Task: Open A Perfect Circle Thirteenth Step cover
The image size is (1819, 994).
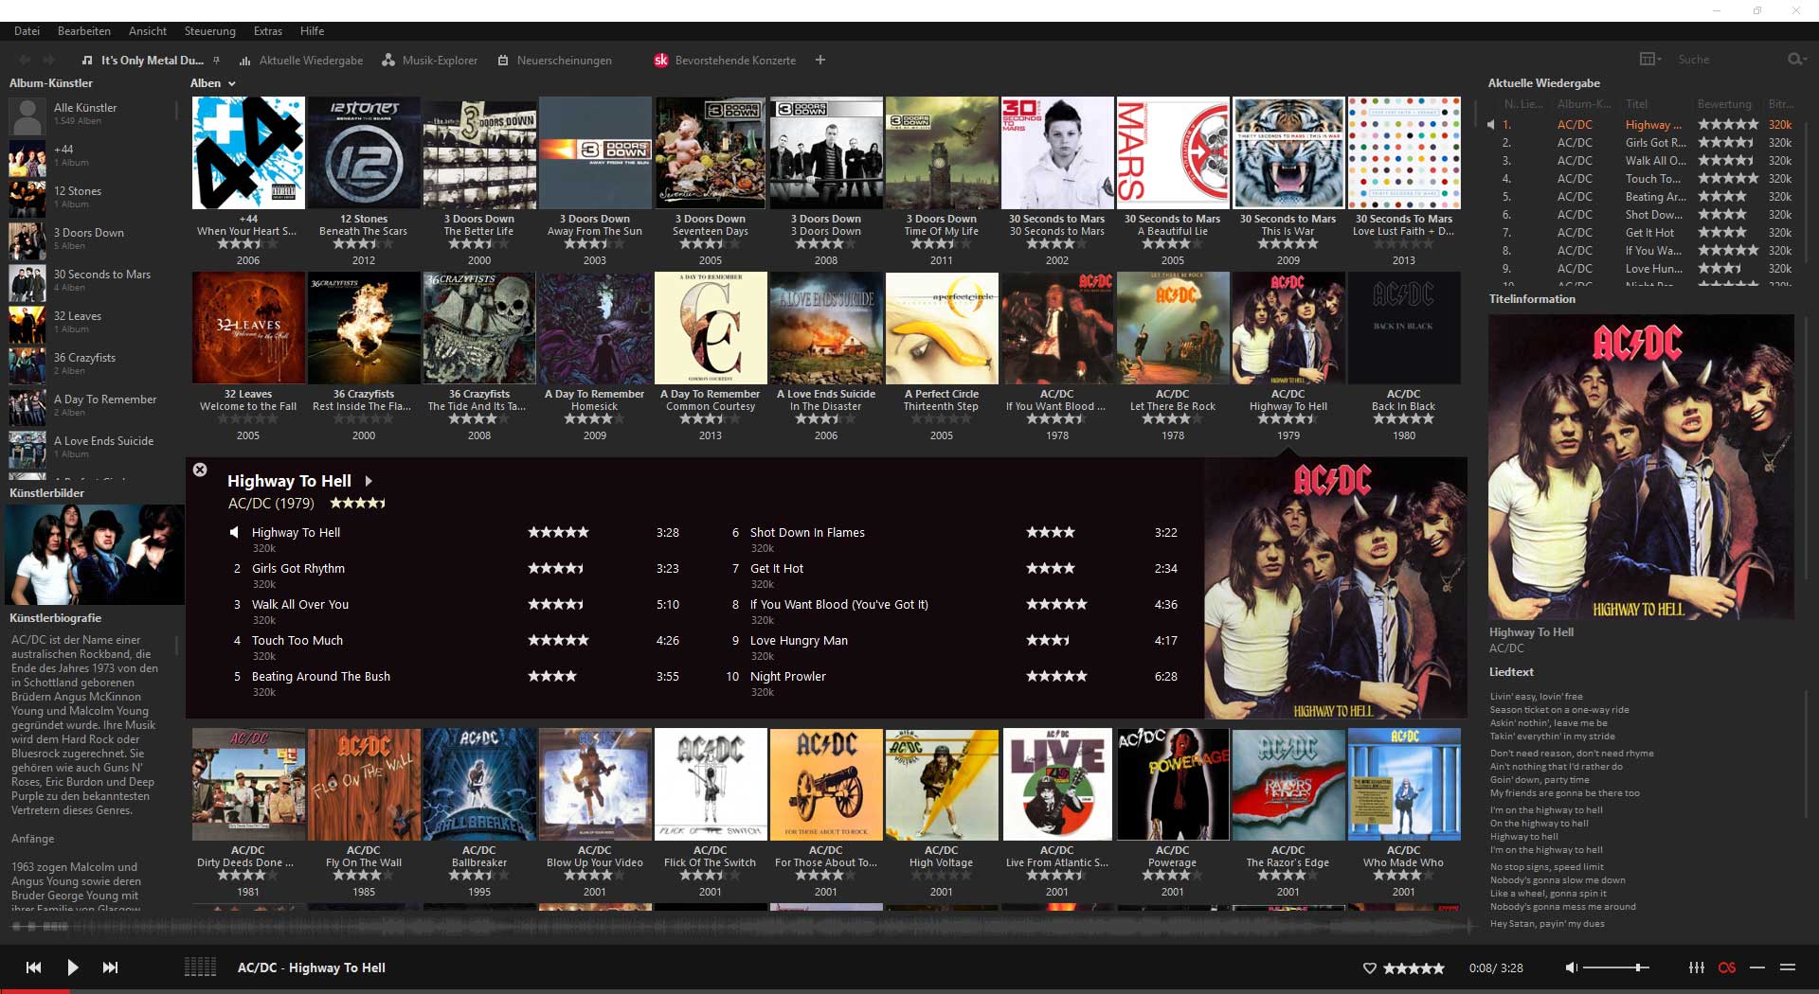Action: pyautogui.click(x=942, y=328)
